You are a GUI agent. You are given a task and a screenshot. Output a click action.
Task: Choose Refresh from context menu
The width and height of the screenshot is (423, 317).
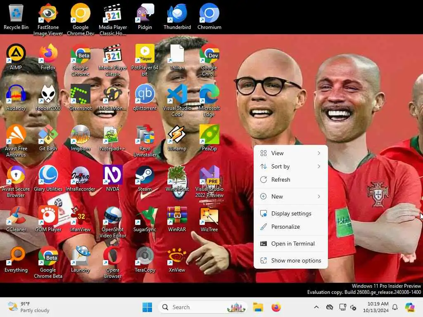(x=291, y=180)
